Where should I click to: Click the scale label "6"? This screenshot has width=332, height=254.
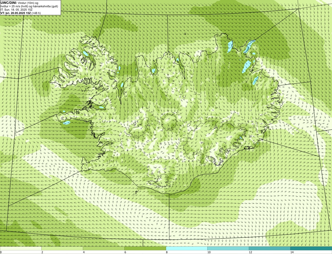tap(125, 252)
